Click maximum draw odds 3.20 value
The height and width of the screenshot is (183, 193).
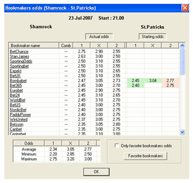coord(71,159)
